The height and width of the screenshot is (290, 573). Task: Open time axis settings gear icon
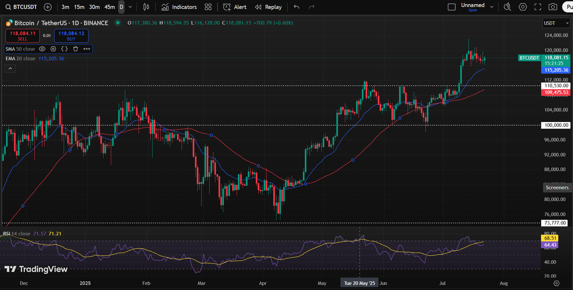coord(556,283)
